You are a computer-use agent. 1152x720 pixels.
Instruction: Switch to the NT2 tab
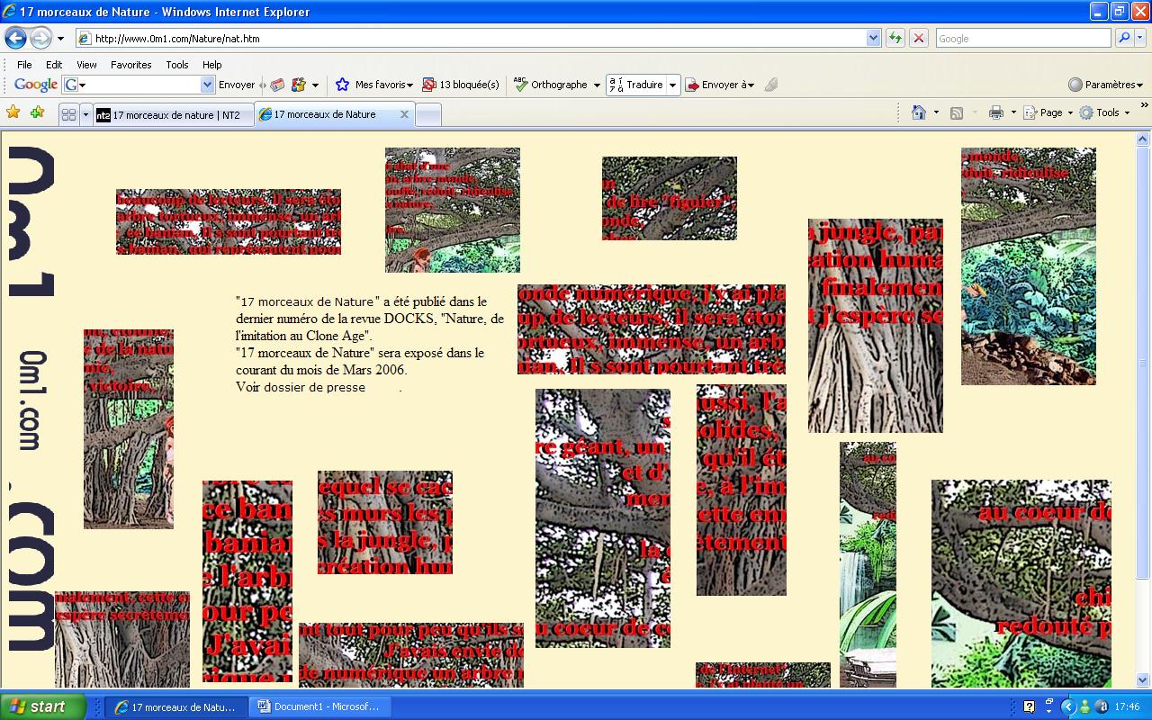click(x=168, y=114)
